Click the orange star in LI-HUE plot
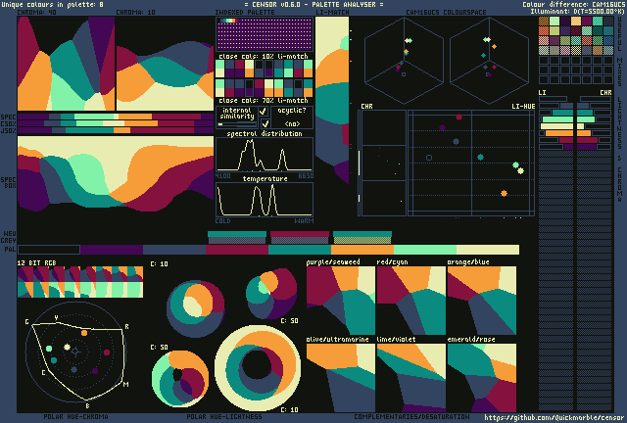 tap(504, 194)
